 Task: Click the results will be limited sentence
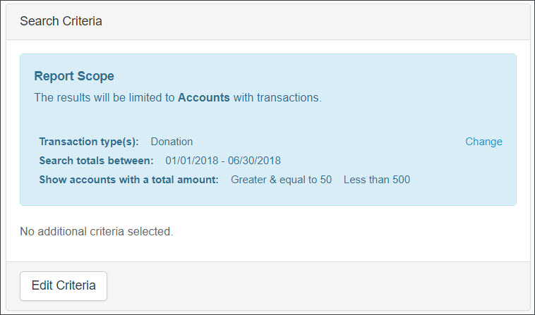[178, 98]
